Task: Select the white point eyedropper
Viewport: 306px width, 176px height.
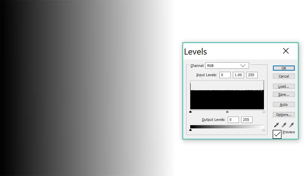Action: 292,125
